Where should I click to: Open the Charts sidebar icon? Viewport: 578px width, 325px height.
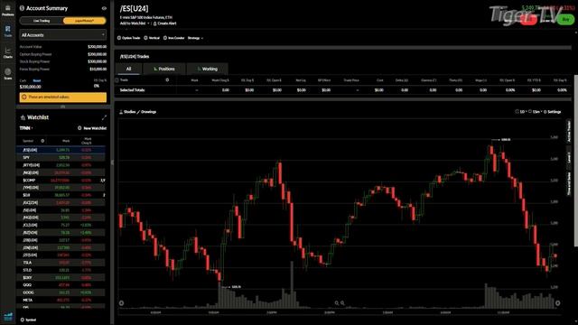pyautogui.click(x=8, y=52)
